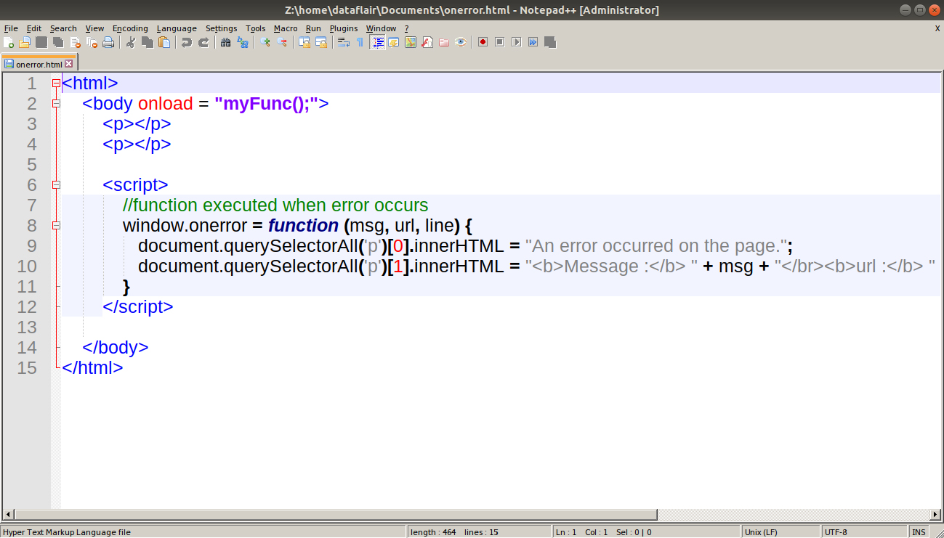
Task: Click the Cut scissors icon
Action: pyautogui.click(x=131, y=42)
